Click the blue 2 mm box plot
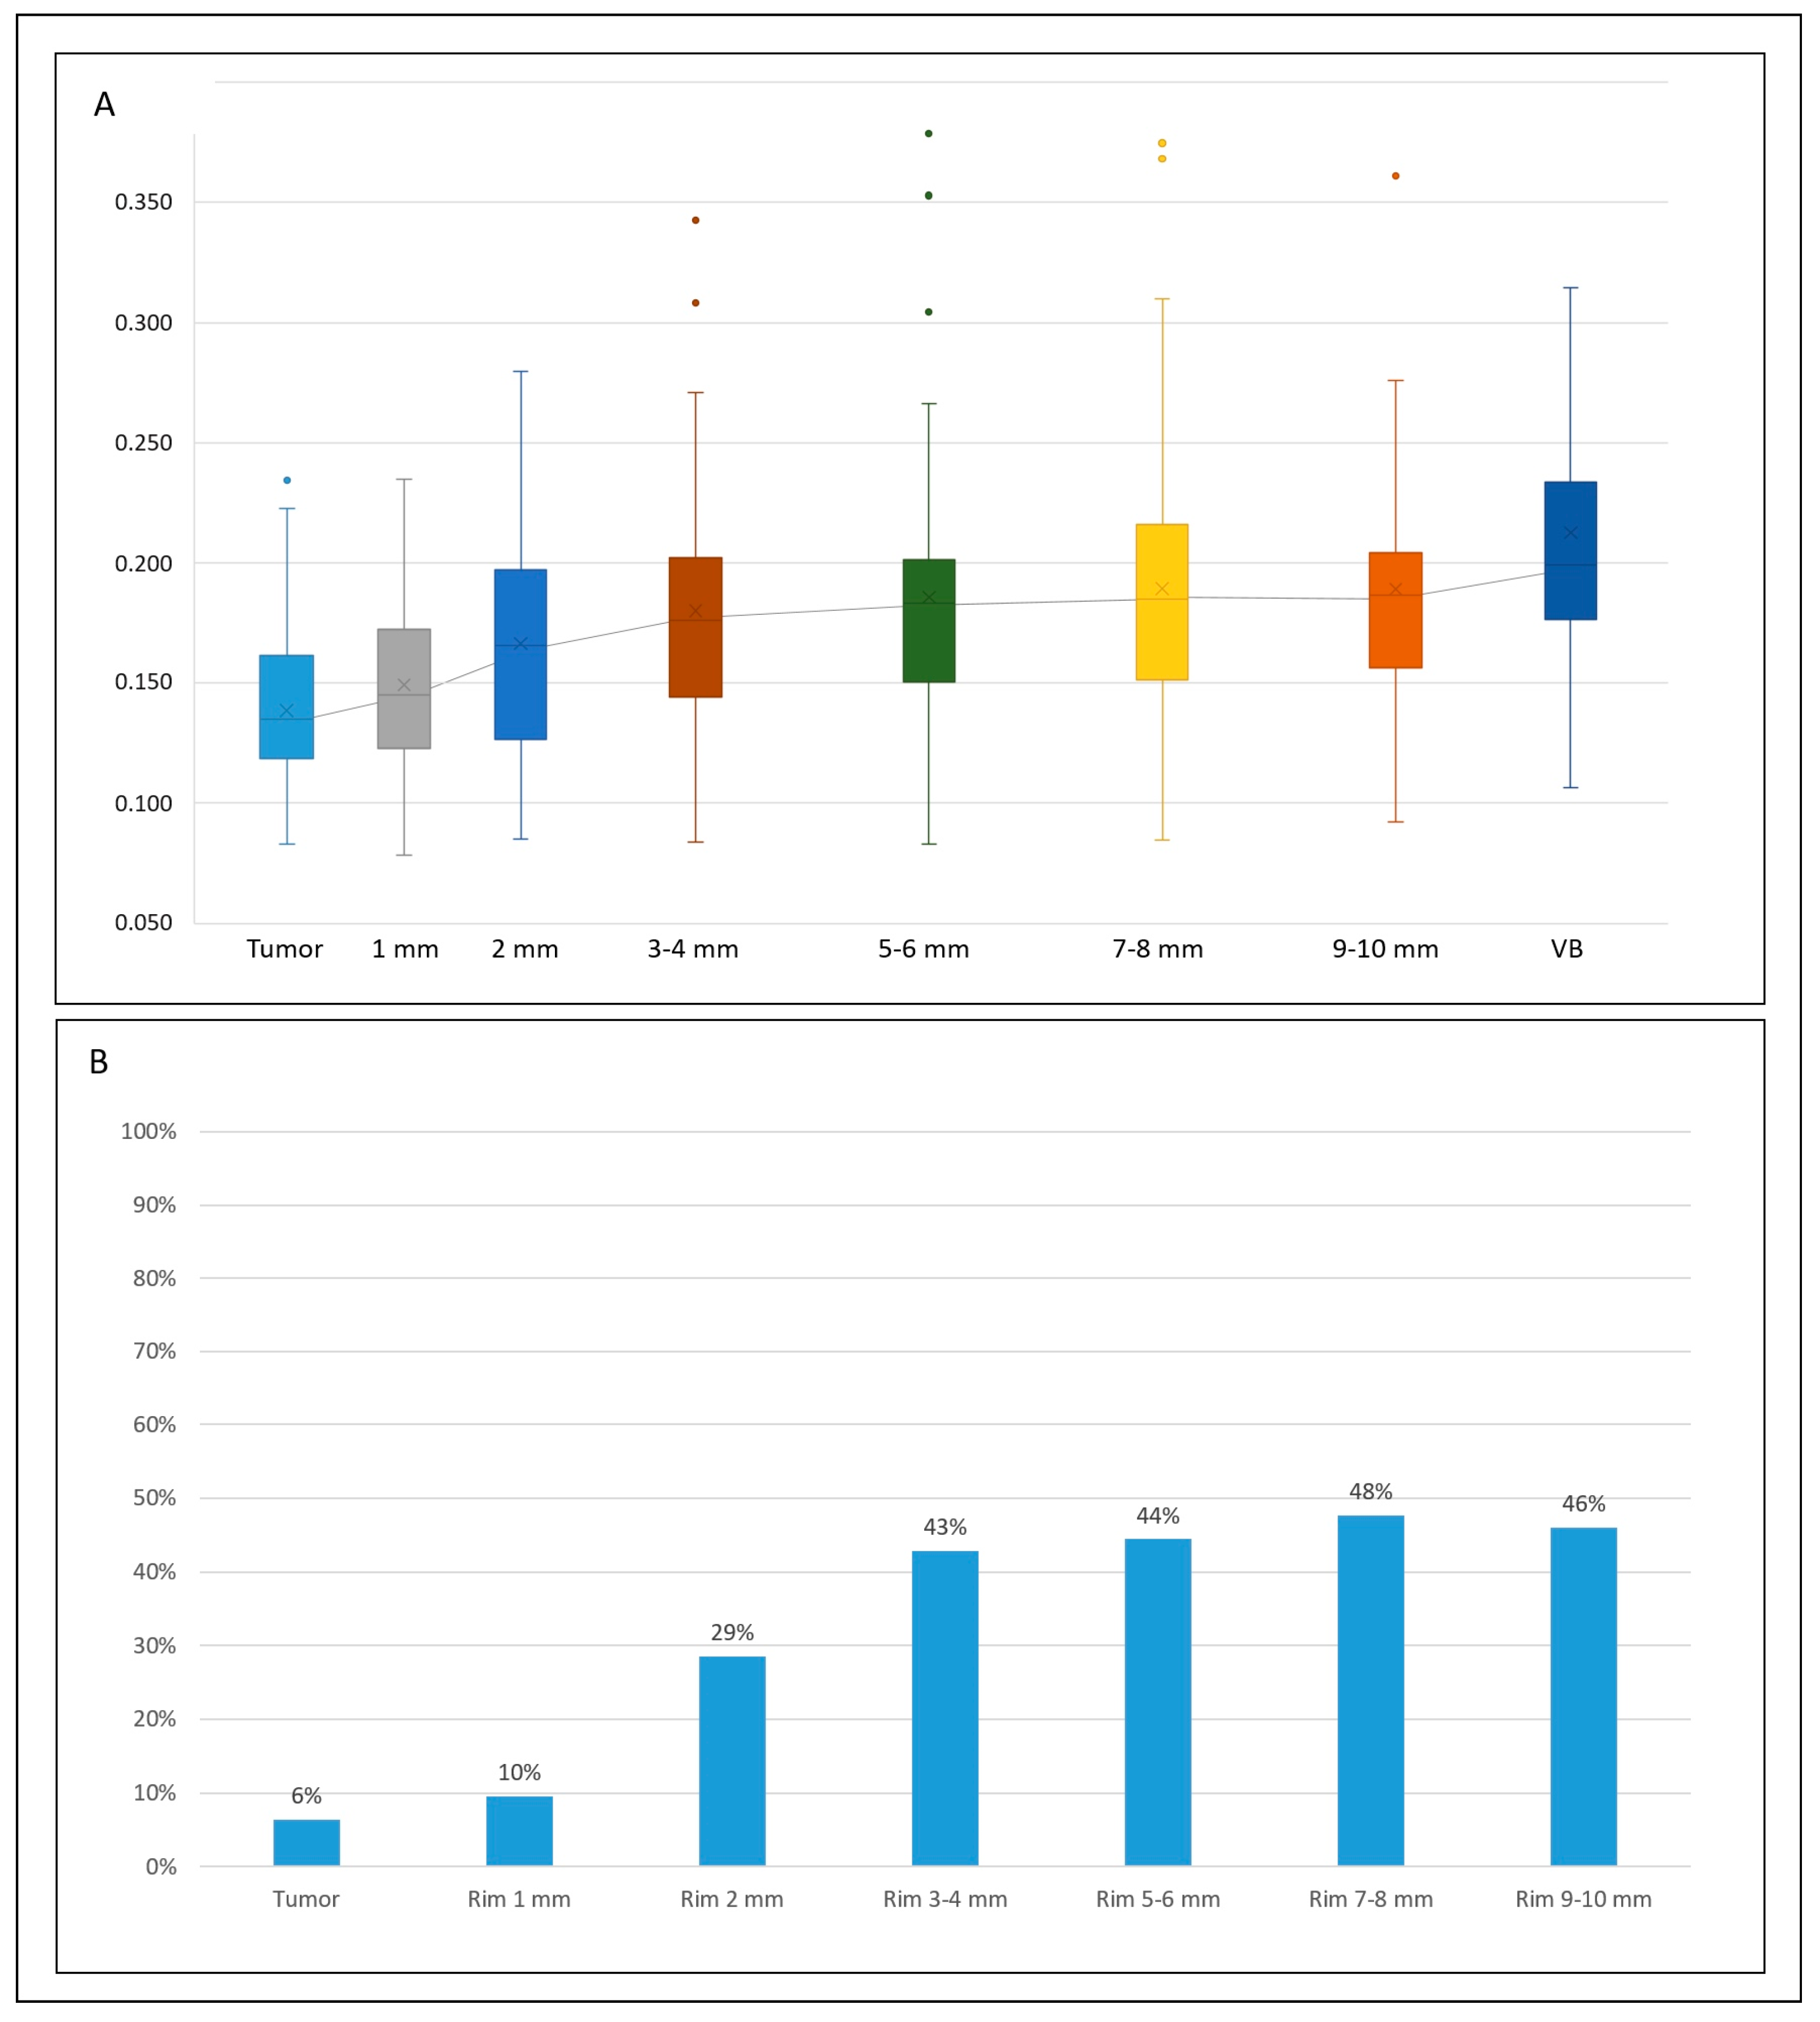Viewport: 1820px width, 2022px height. 521,655
